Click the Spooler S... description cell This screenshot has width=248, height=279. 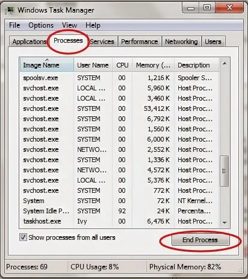point(195,78)
